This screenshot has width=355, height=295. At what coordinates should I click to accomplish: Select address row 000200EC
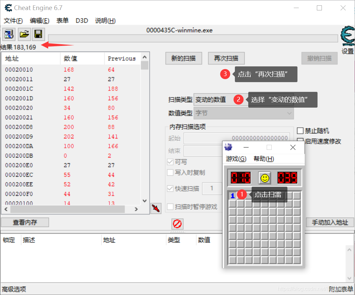71,175
